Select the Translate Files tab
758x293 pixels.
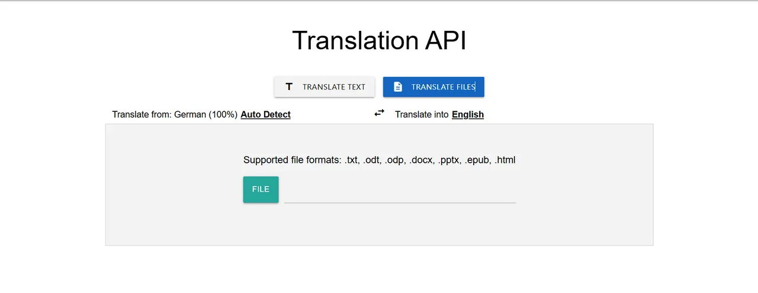tap(433, 87)
